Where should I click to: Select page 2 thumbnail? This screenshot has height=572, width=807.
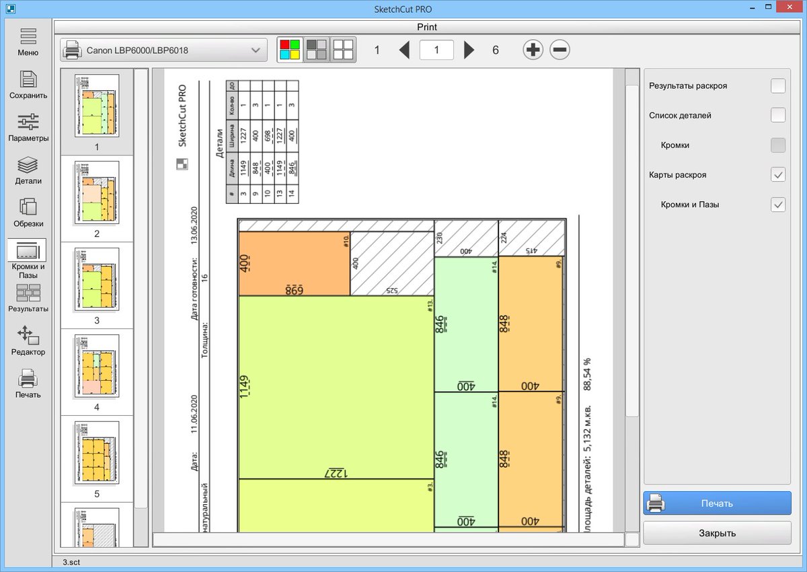pos(97,192)
